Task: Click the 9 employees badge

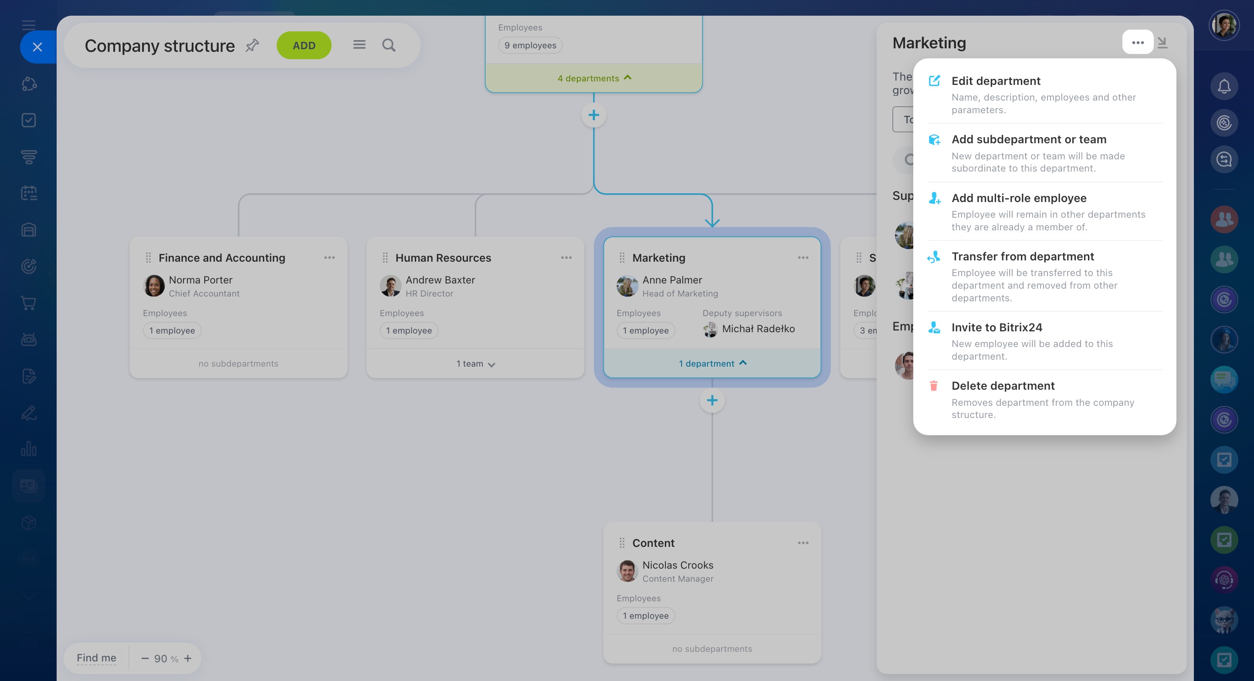Action: [530, 45]
